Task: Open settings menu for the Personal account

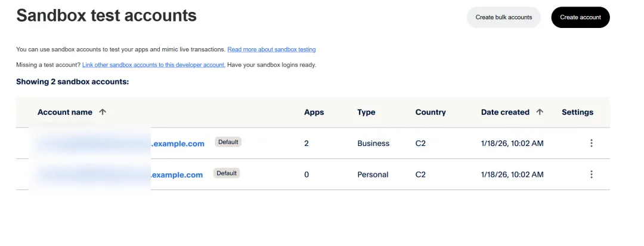Action: pos(591,175)
